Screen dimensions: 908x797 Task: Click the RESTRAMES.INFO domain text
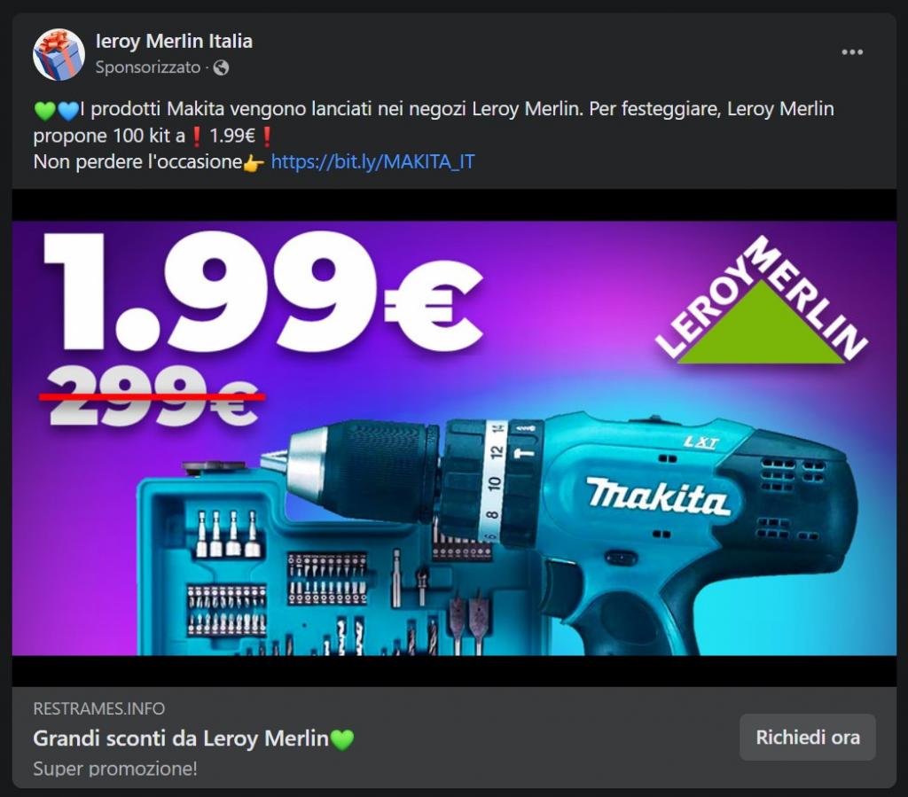click(99, 708)
